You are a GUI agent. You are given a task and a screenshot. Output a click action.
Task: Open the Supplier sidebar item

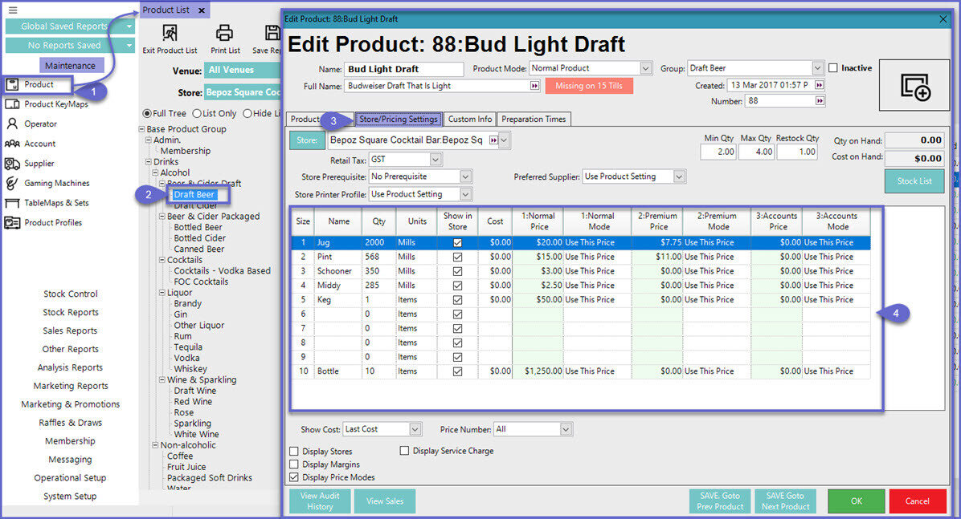click(x=39, y=164)
